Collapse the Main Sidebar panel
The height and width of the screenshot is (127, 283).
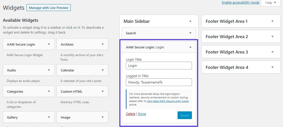[x=190, y=21]
